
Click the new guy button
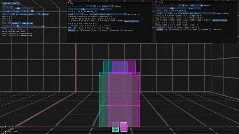[45, 14]
